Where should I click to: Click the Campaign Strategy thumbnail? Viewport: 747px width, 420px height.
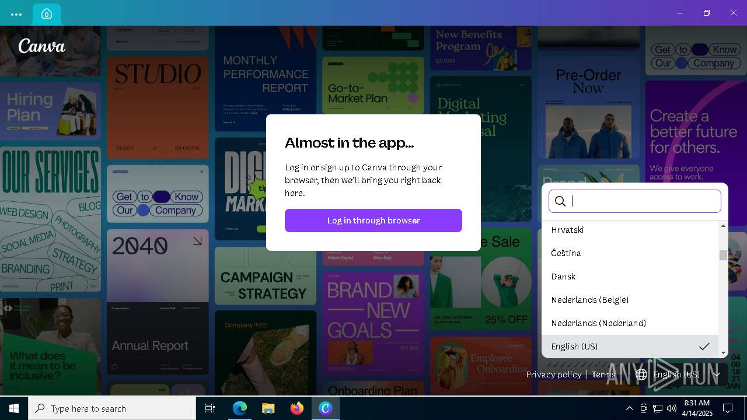266,276
